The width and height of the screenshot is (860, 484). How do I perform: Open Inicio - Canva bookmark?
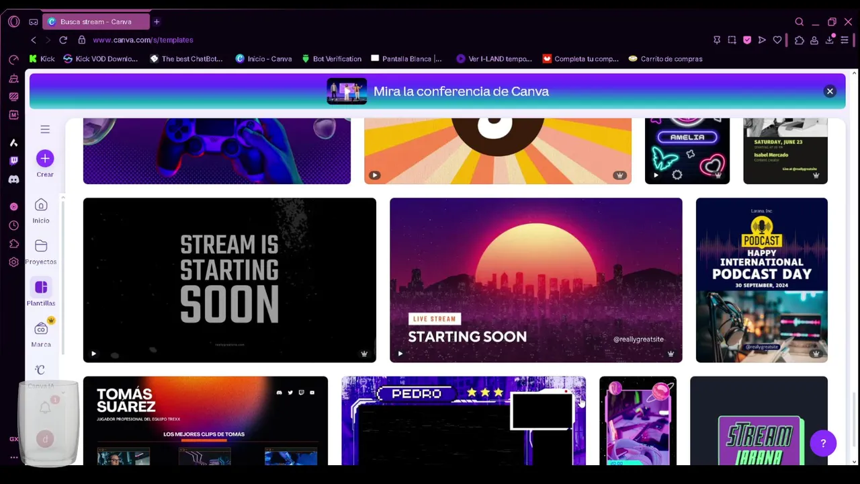click(x=264, y=58)
